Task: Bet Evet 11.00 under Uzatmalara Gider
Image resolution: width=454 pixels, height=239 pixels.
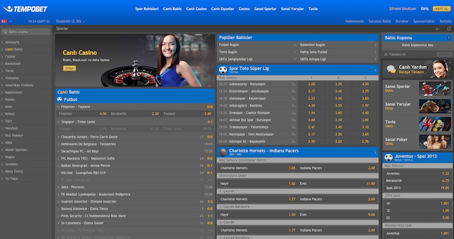Action: tap(338, 184)
